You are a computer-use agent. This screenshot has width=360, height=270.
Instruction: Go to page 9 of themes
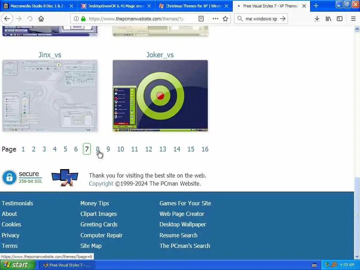pos(108,149)
